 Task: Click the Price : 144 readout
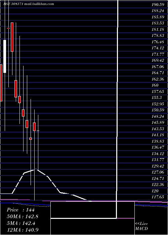[20, 210]
